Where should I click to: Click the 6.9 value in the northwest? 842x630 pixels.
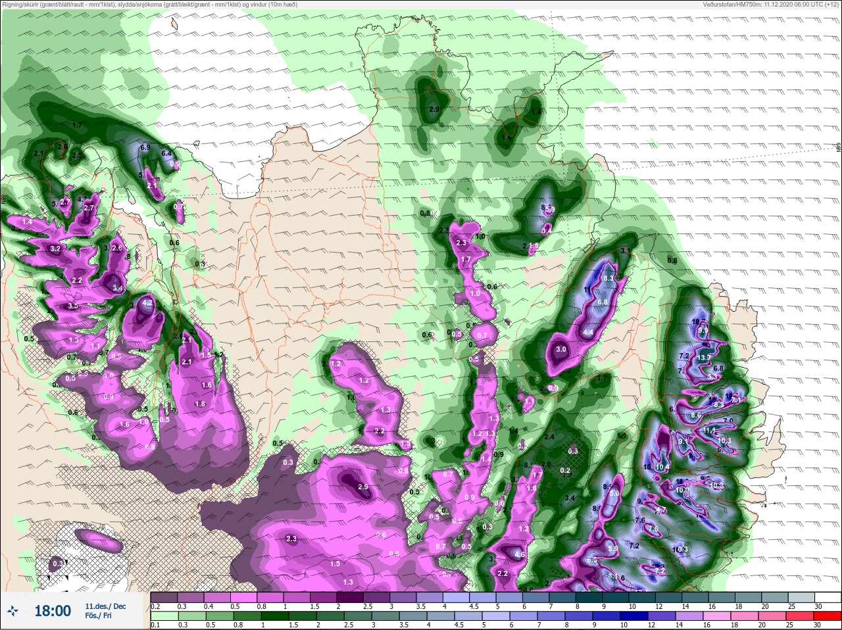point(145,147)
